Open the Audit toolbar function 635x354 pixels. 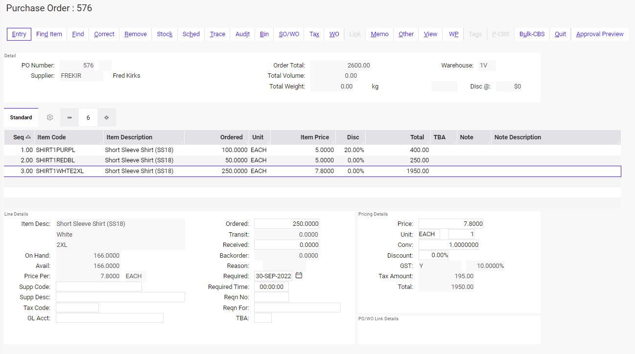coord(242,34)
